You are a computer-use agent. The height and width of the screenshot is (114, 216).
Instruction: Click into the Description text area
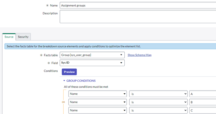[138, 17]
